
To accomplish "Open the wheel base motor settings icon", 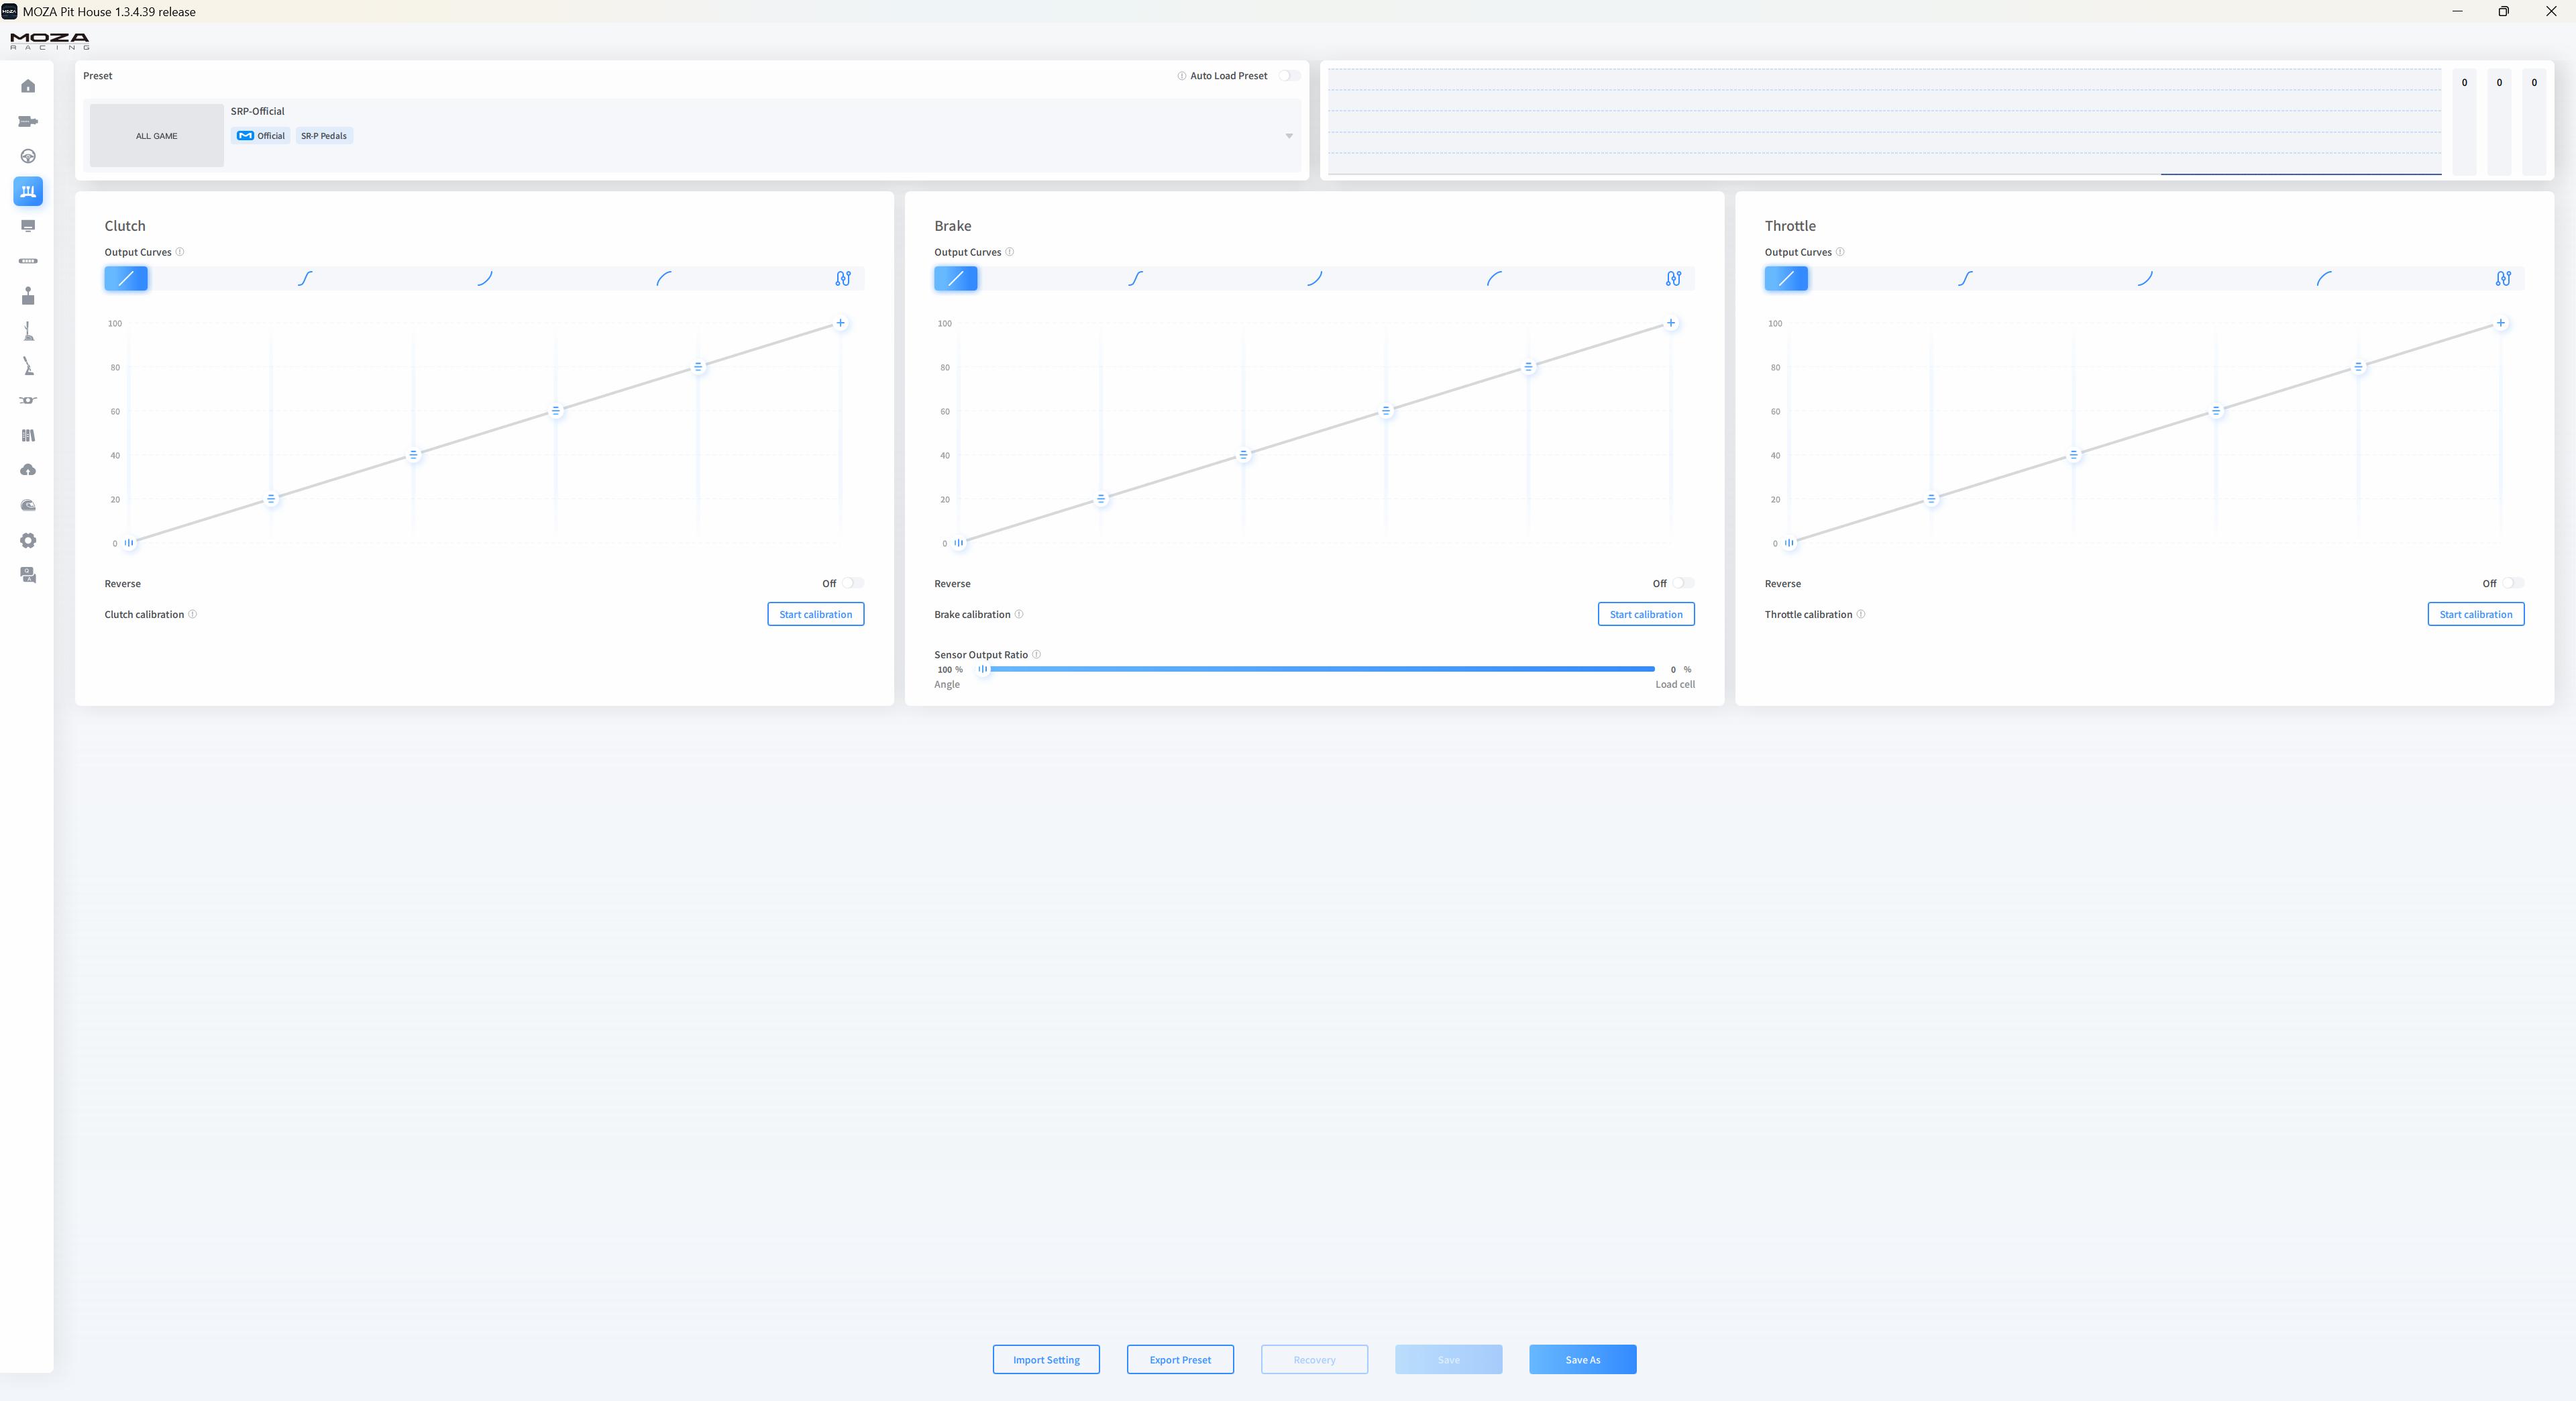I will tap(28, 121).
